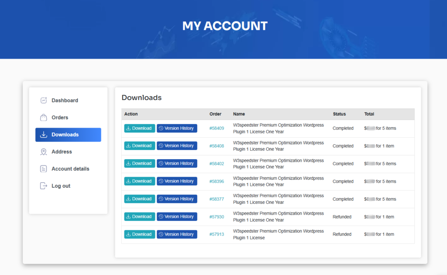Screen dimensions: 447x275
Task: Open the #58396 order link
Action: point(217,181)
